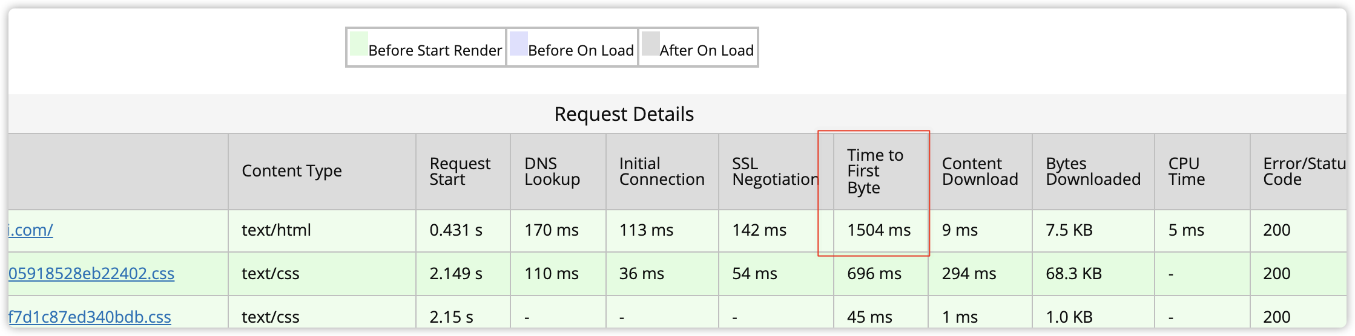Click the CPU Time column header
The image size is (1355, 336).
pos(1186,172)
